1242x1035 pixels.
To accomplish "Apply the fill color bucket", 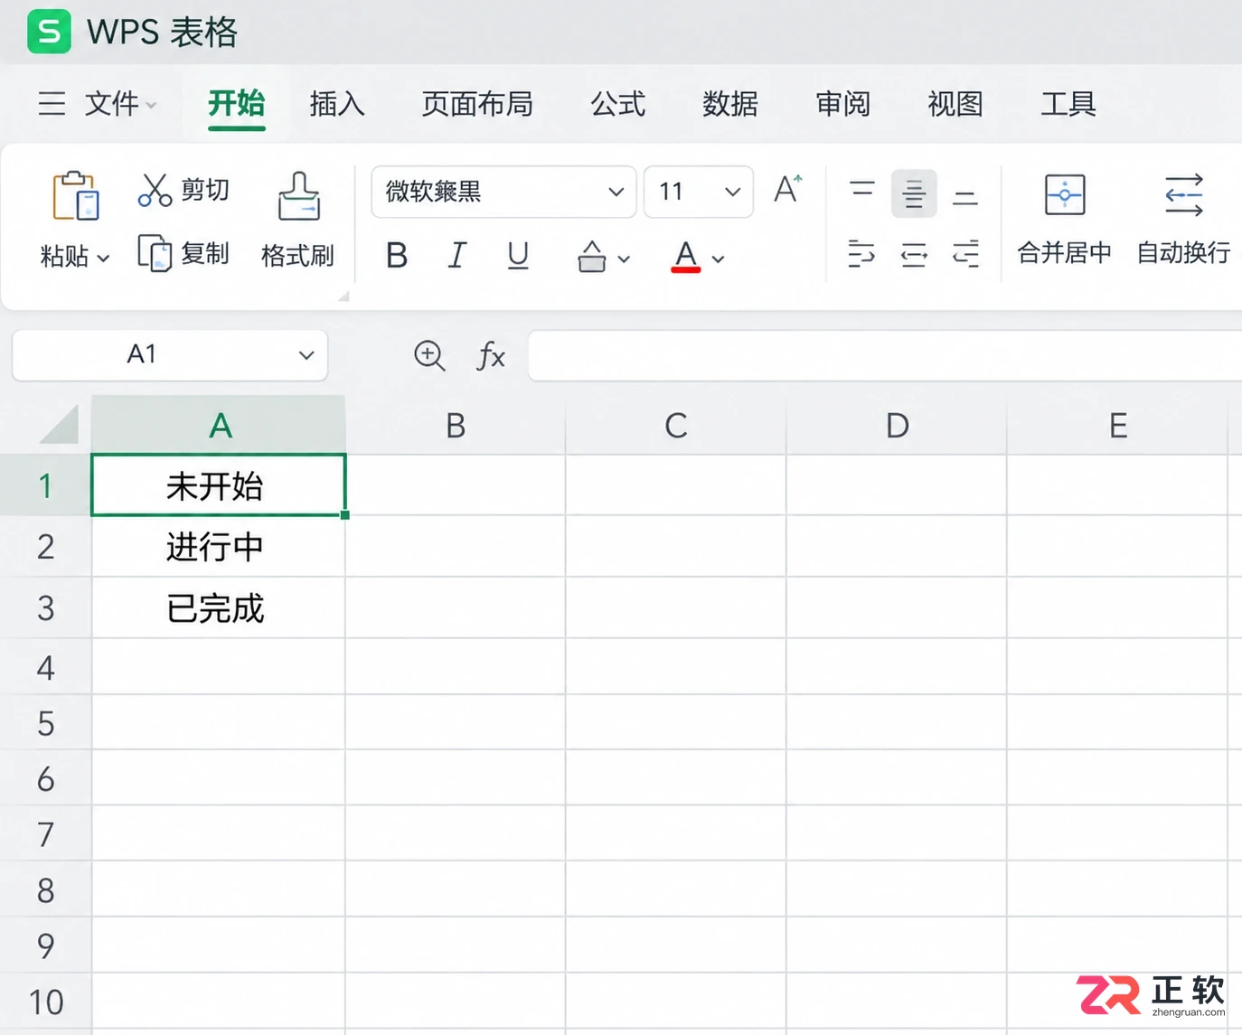I will tap(592, 257).
